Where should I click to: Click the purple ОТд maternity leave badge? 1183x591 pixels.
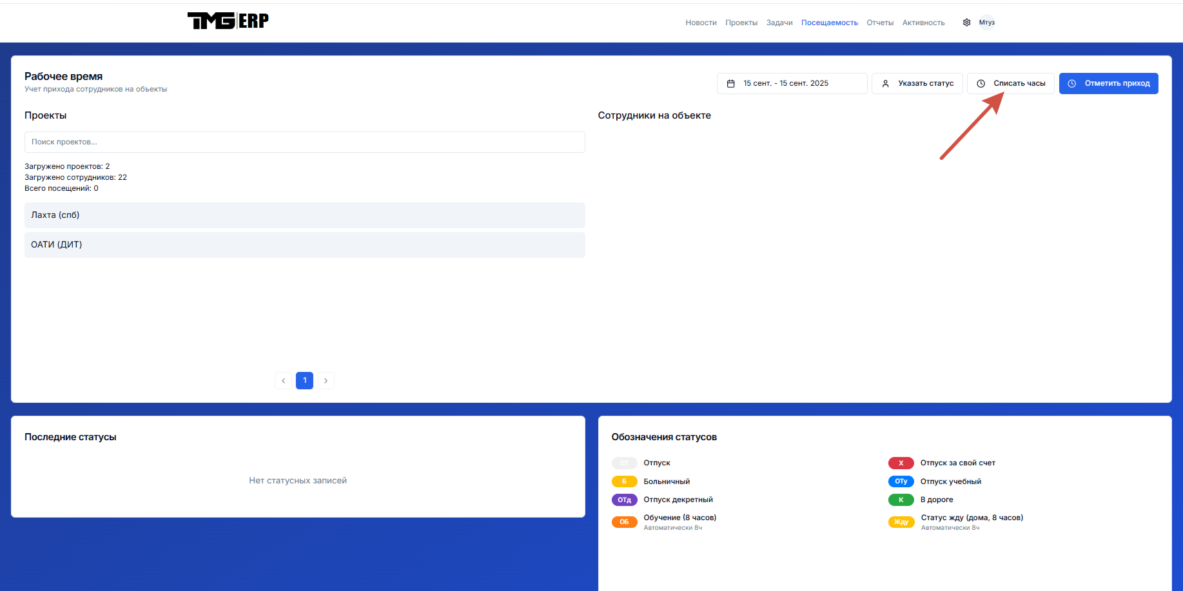624,500
